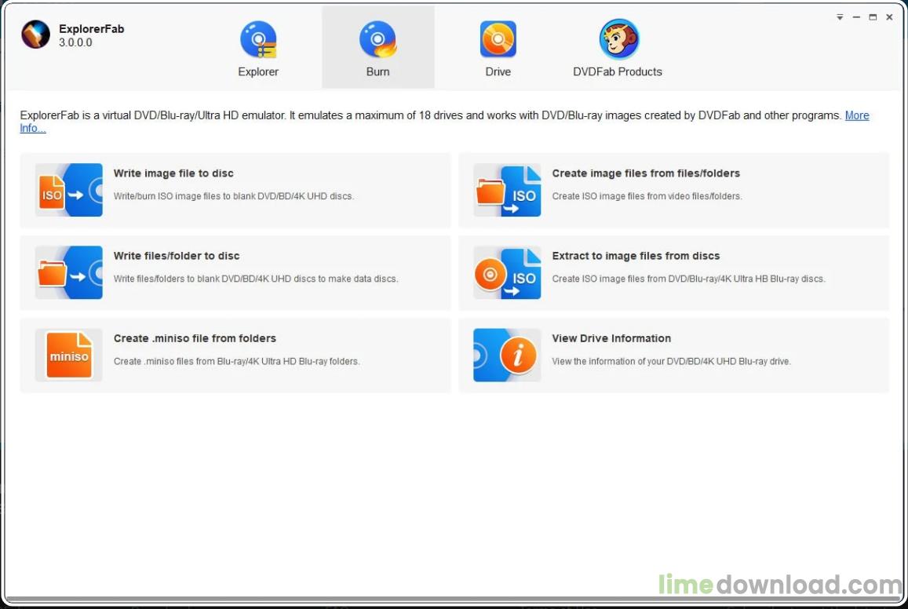Click 'Create ISO image files from DVD/Blu-ray/4K Ultra' description
This screenshot has width=908, height=609.
pyautogui.click(x=688, y=279)
